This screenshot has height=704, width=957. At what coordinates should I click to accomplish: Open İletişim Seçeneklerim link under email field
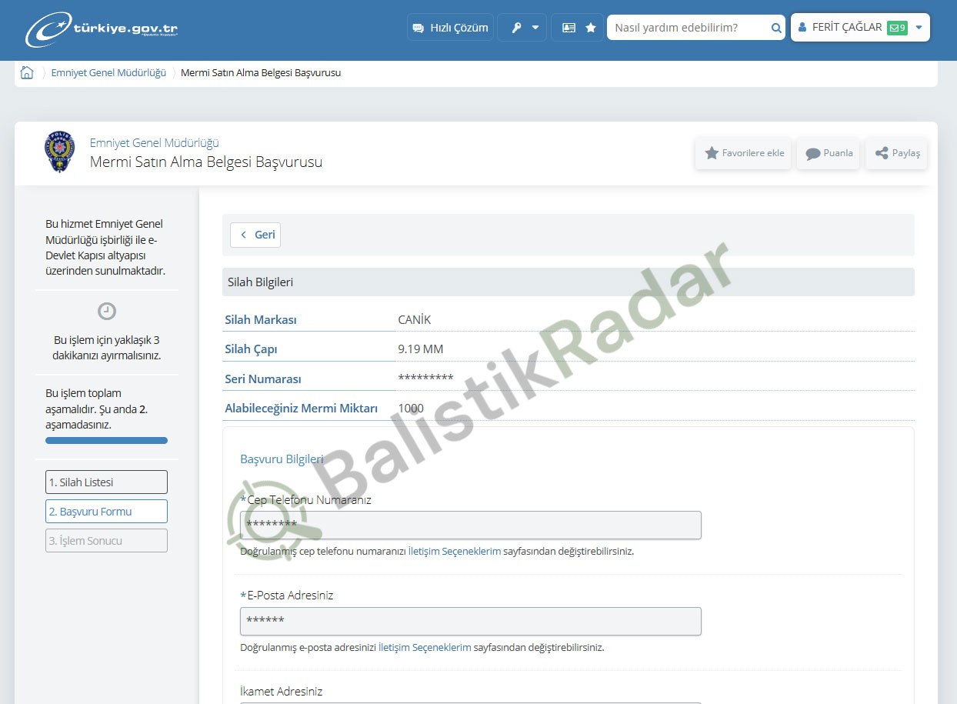pyautogui.click(x=425, y=648)
